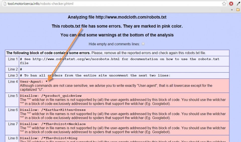
Task: Bookmark page with the star icon
Action: tap(224, 4)
